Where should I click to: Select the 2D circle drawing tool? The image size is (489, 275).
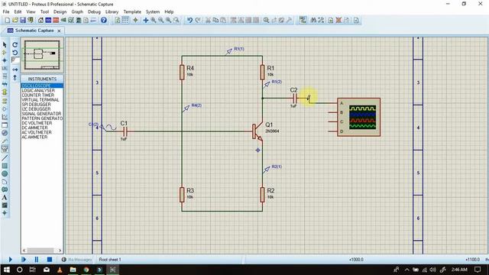click(5, 173)
